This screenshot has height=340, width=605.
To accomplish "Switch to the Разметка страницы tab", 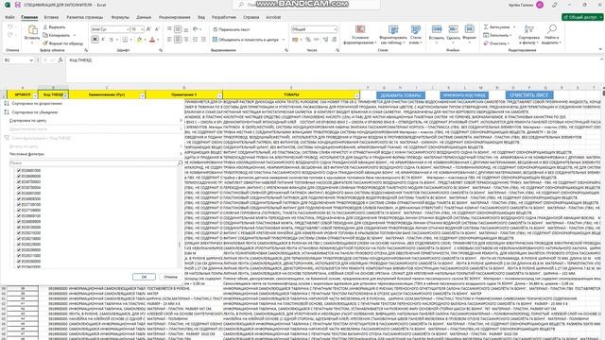I will (x=84, y=17).
